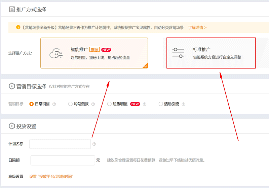The image size is (269, 188).
Task: Click the help icon beside 均匀测款
Action: 93,104
